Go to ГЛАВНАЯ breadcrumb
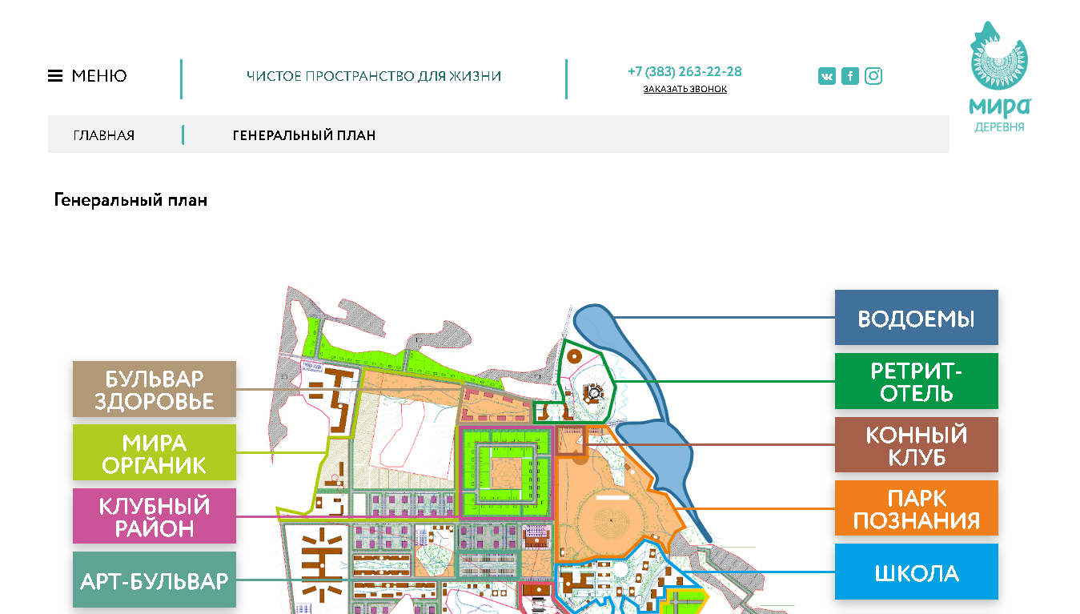The image size is (1080, 614). click(x=104, y=135)
